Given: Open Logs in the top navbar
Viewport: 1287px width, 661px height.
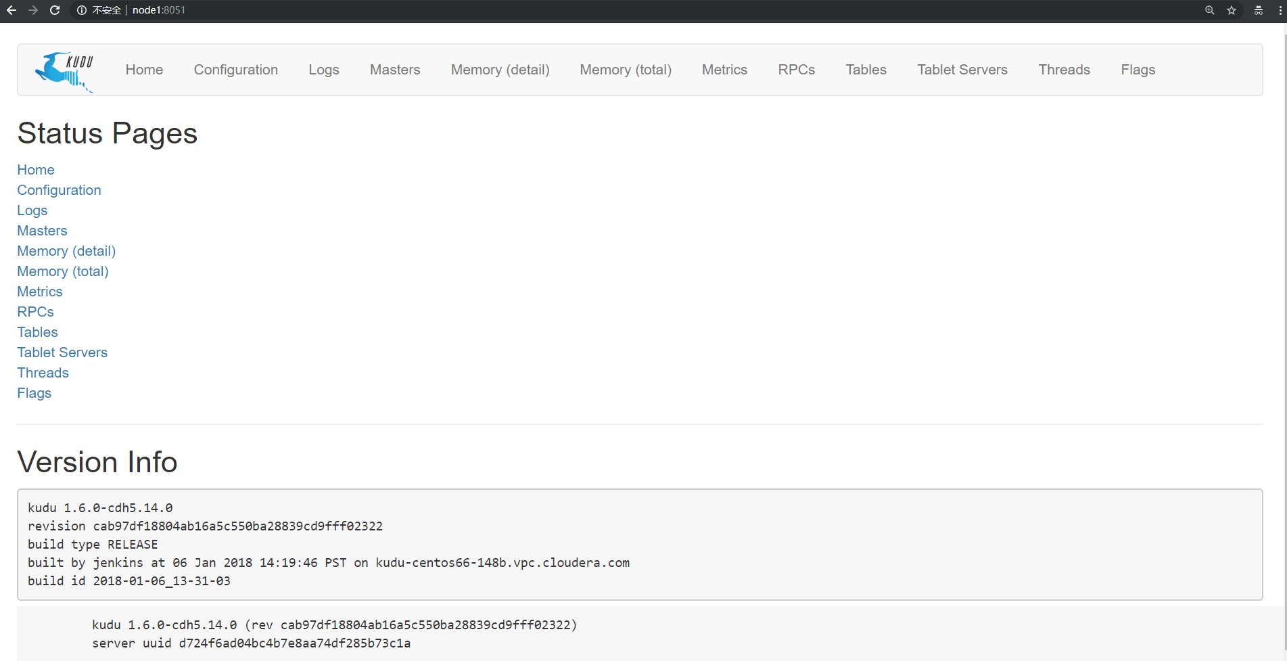Looking at the screenshot, I should pos(324,70).
